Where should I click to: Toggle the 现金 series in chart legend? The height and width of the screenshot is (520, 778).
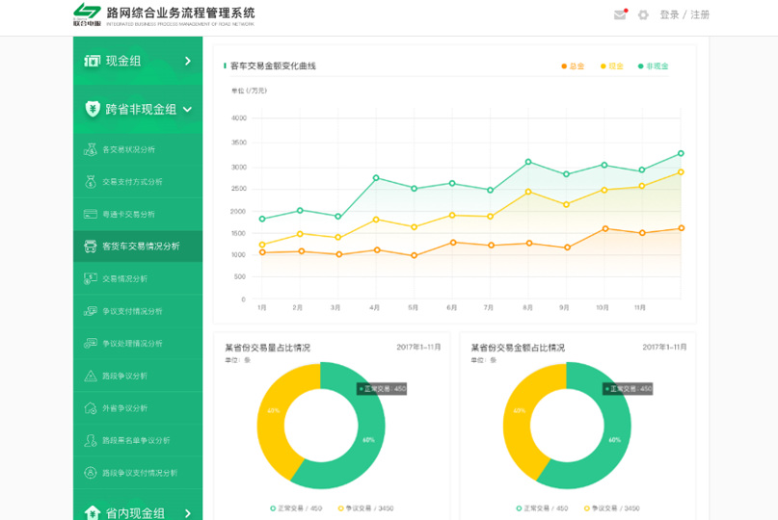click(612, 65)
